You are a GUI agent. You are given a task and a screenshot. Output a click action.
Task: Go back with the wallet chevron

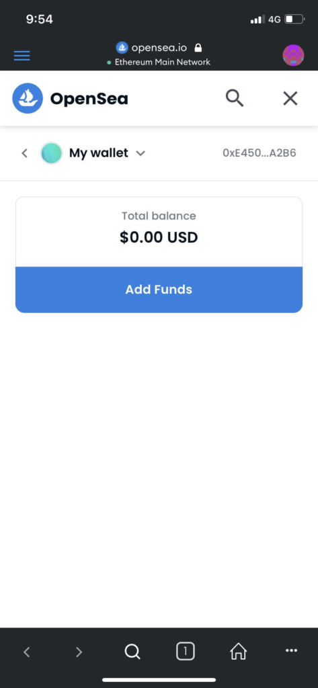tap(25, 153)
